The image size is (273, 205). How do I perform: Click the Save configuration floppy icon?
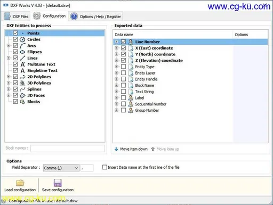(58, 183)
